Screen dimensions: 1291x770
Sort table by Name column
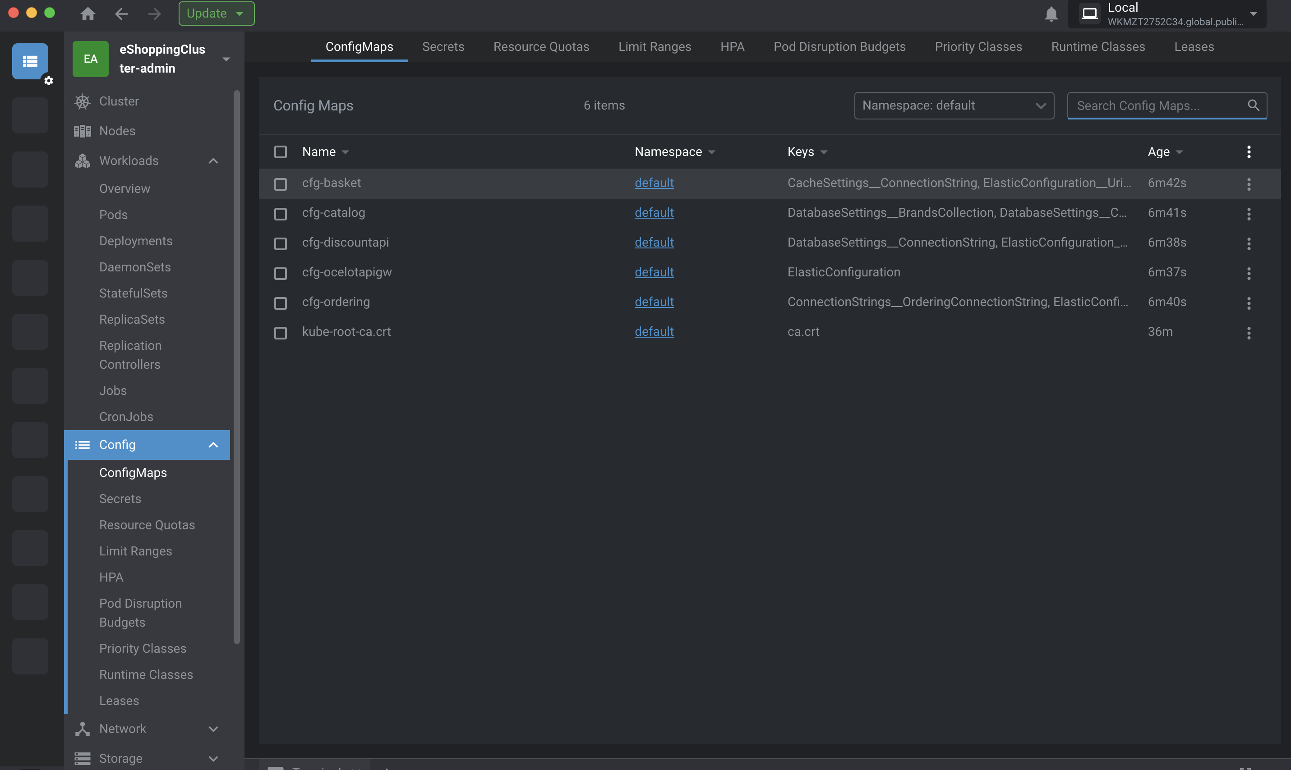pyautogui.click(x=326, y=151)
